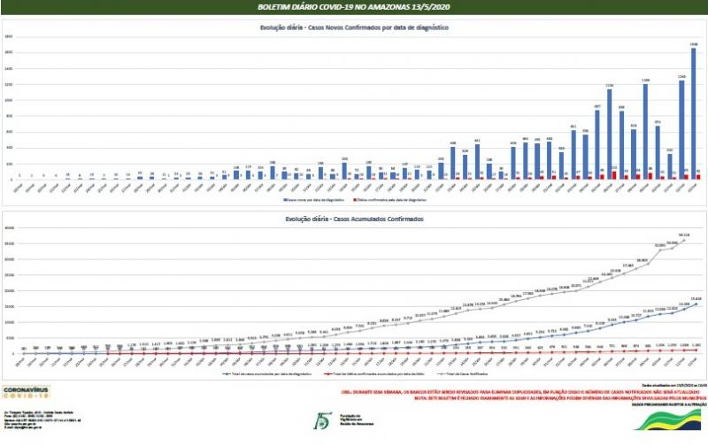This screenshot has width=708, height=446.
Task: Click the last data point on the blue cumulative line
Action: pos(696,304)
